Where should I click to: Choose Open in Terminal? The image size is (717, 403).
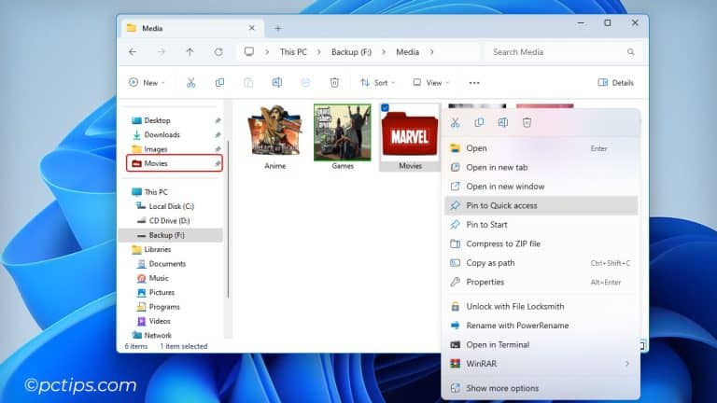pos(541,345)
